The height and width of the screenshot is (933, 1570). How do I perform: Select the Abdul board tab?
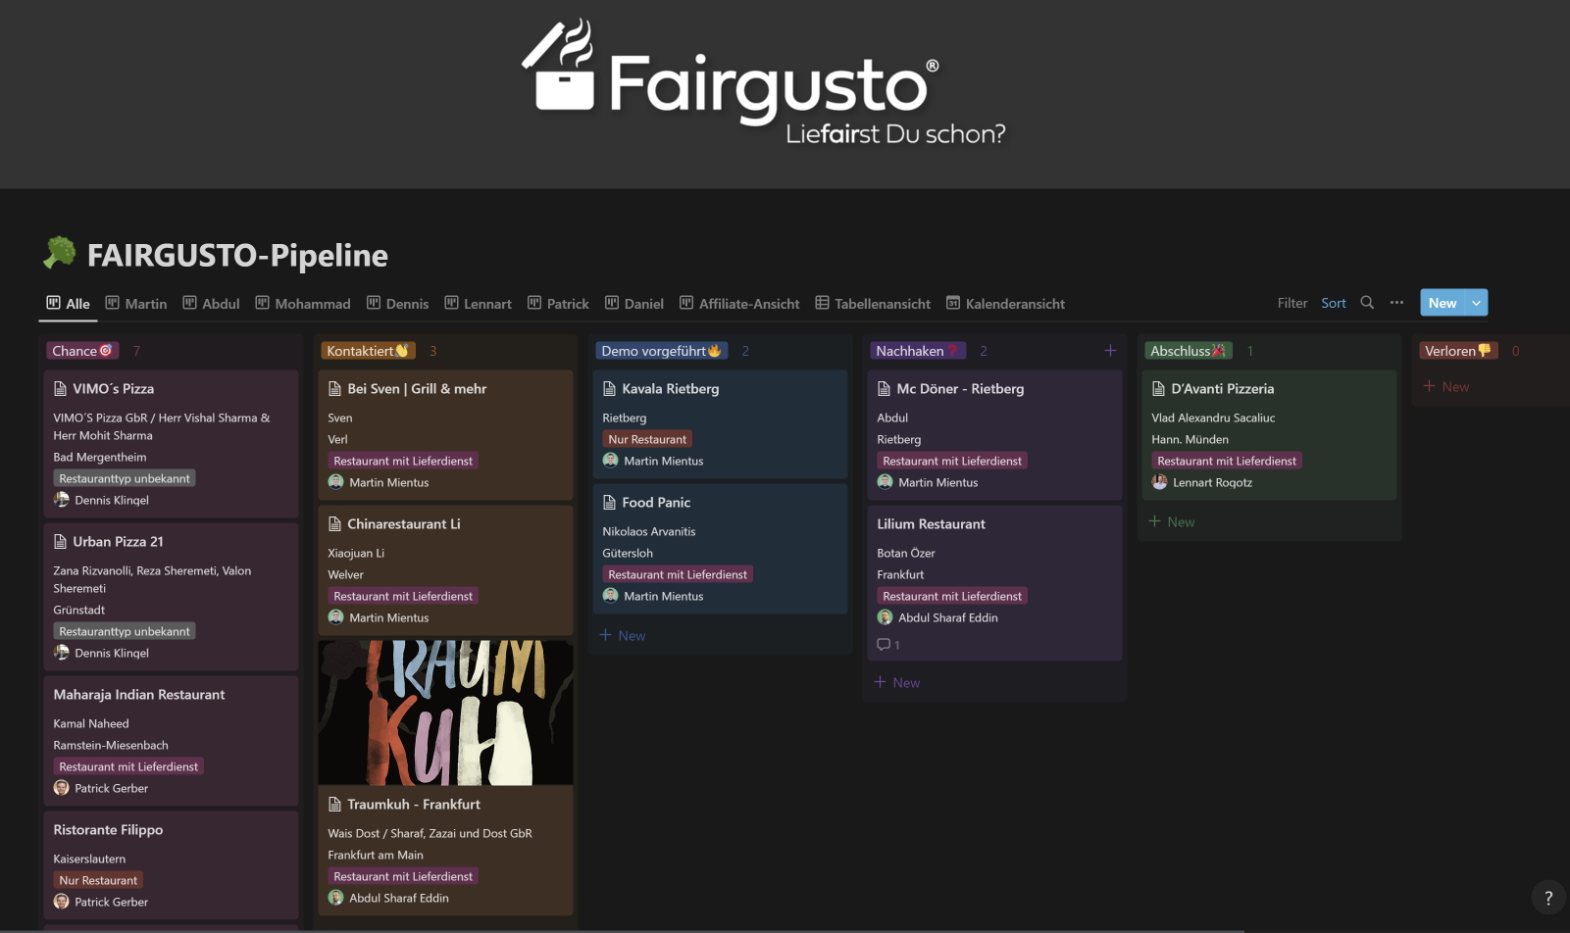coord(211,304)
